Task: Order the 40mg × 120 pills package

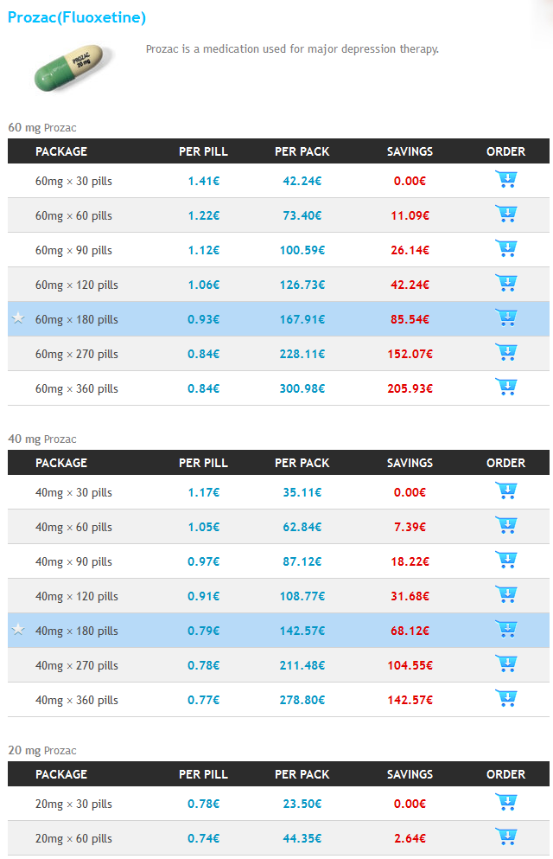Action: pos(506,594)
